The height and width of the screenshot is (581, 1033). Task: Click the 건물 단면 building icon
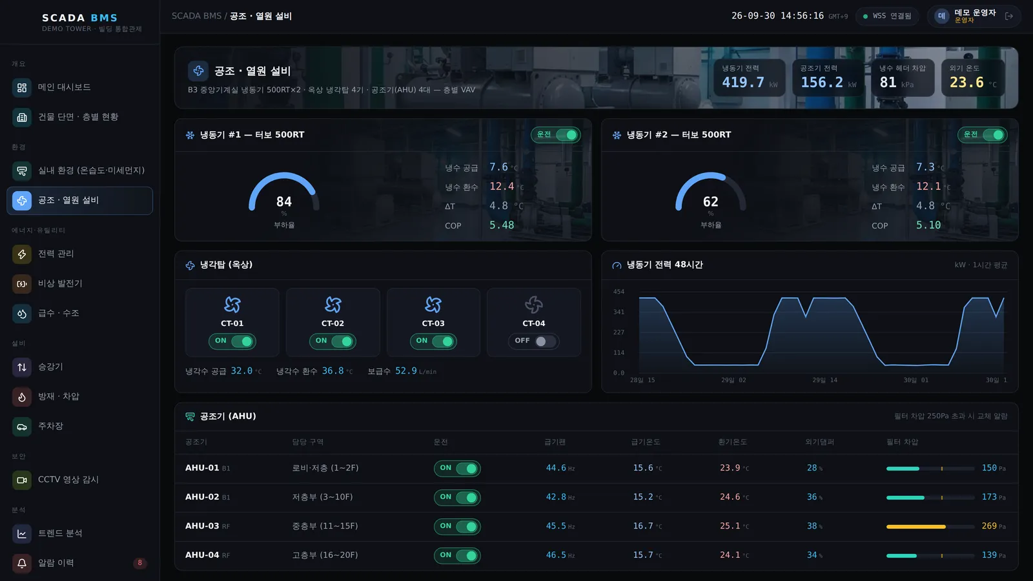point(22,117)
